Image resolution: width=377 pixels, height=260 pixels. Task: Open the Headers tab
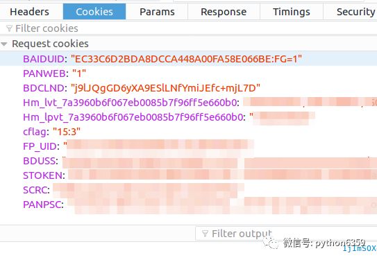(30, 12)
